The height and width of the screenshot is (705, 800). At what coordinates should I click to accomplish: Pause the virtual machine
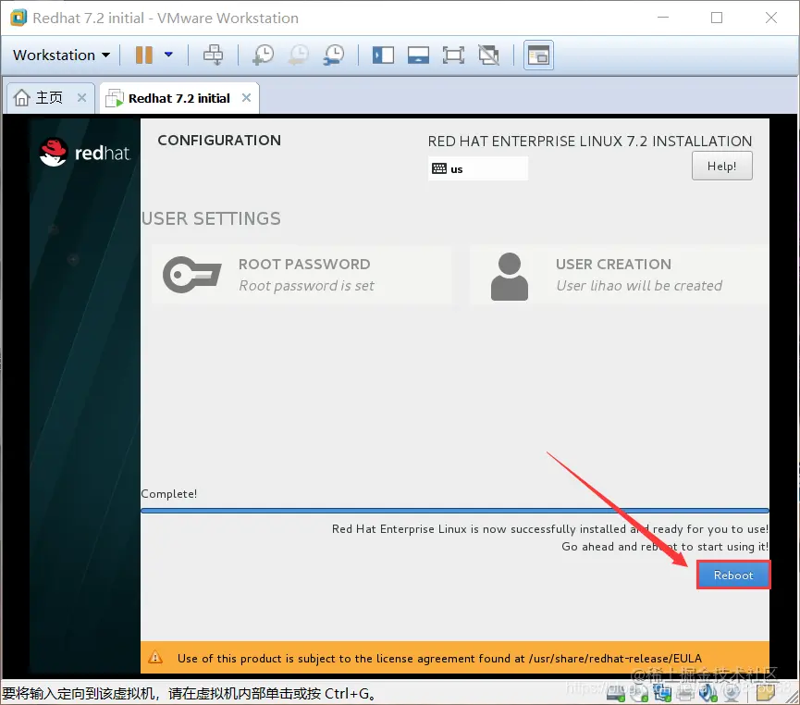(144, 55)
